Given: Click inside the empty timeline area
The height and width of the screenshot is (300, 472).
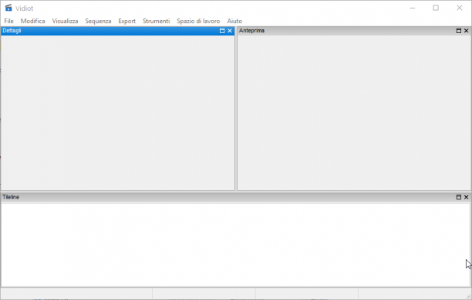Looking at the screenshot, I should point(235,245).
